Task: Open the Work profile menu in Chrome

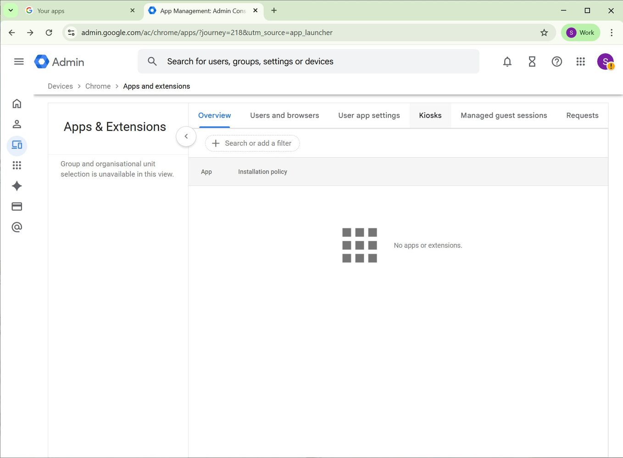Action: 580,33
